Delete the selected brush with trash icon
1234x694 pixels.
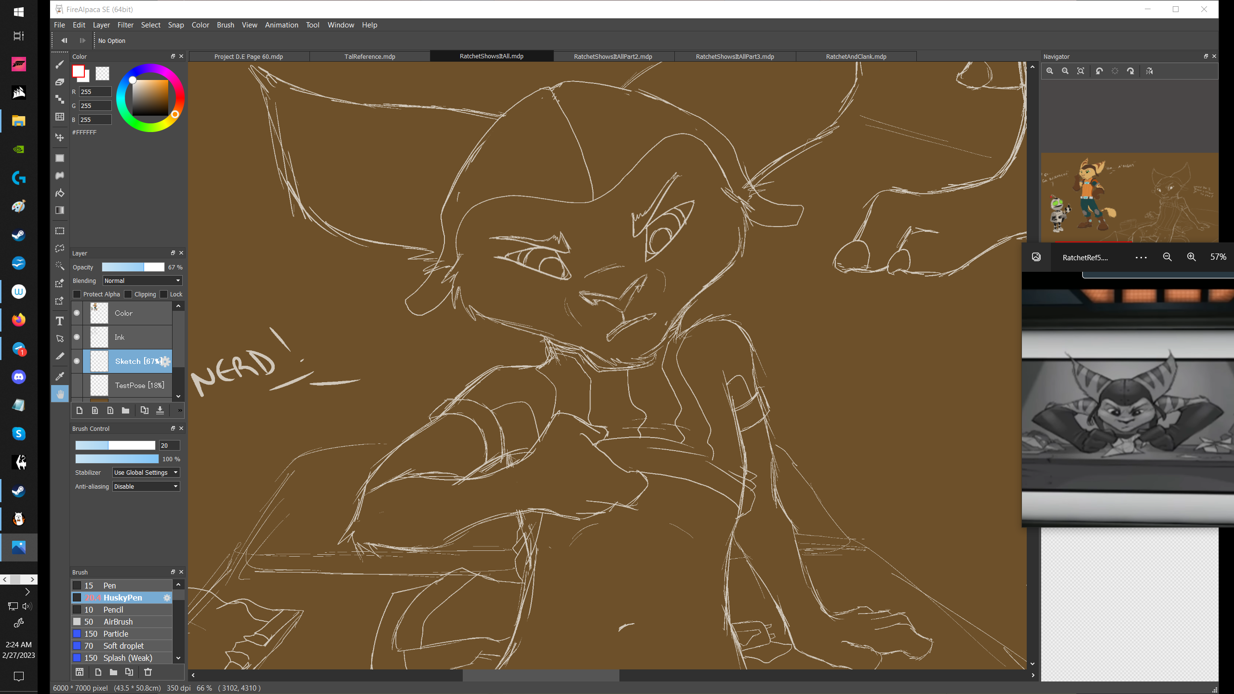(x=148, y=672)
